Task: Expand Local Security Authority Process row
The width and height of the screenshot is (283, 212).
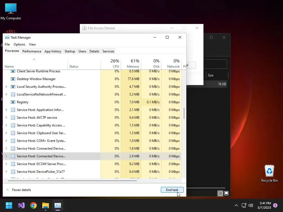Action: [x=6, y=87]
